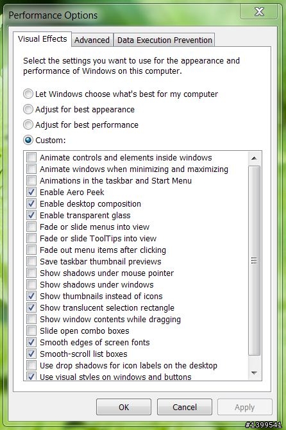Click the Cancel button
Image resolution: width=286 pixels, height=430 pixels.
(185, 407)
